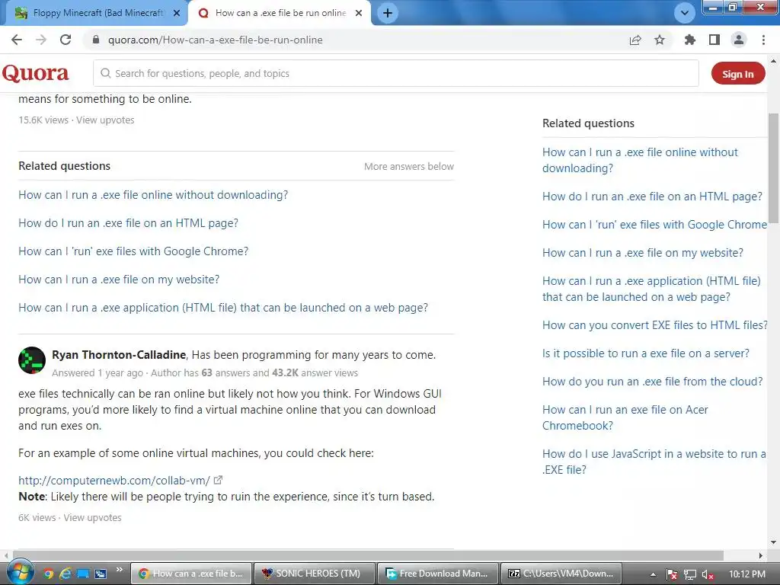This screenshot has width=780, height=585.
Task: Open Chrome extensions puzzle icon
Action: (690, 40)
